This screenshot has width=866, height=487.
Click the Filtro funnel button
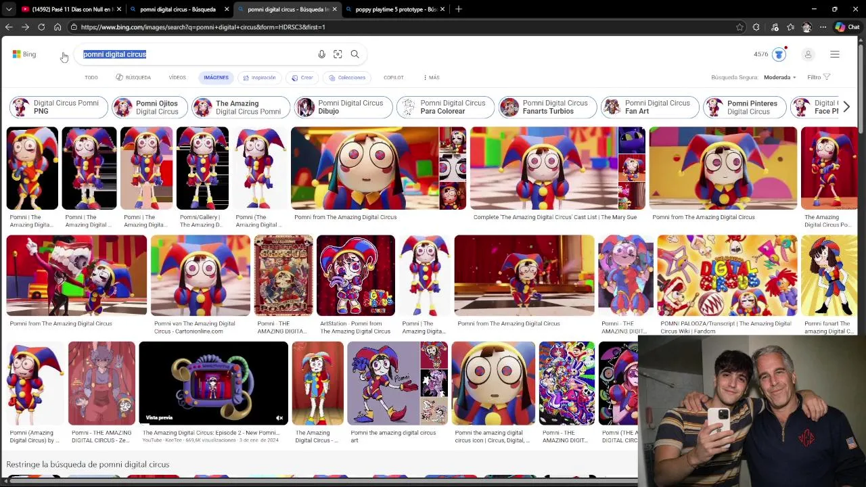pyautogui.click(x=819, y=77)
